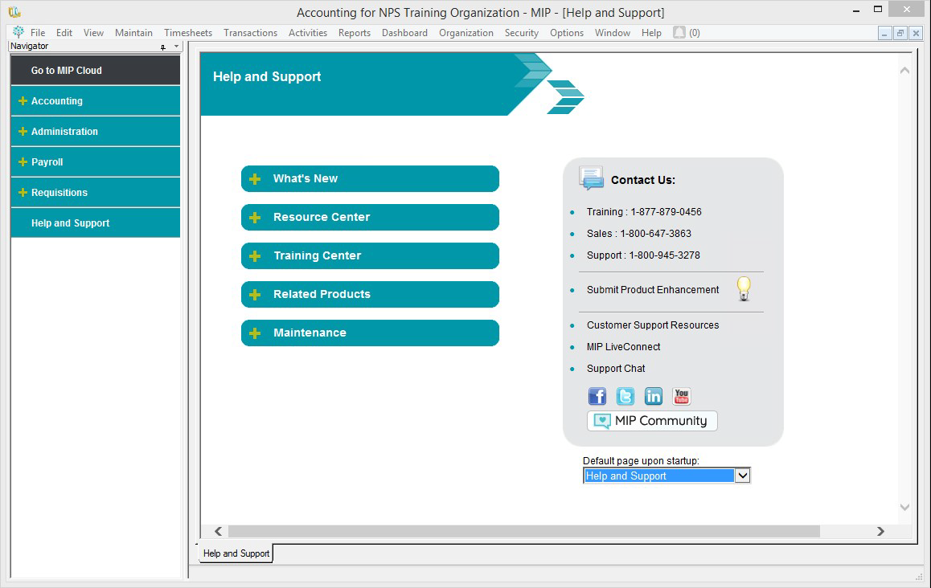This screenshot has height=588, width=931.
Task: Expand the Resource Center section
Action: coord(370,217)
